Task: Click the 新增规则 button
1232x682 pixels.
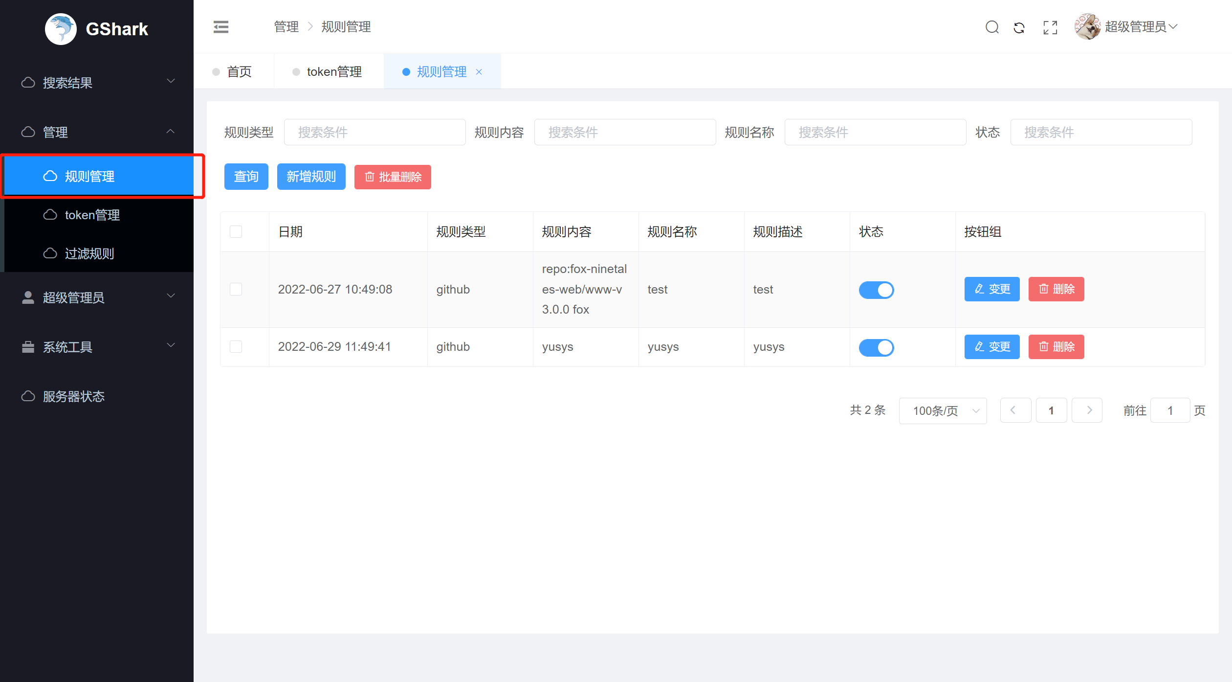Action: point(311,177)
